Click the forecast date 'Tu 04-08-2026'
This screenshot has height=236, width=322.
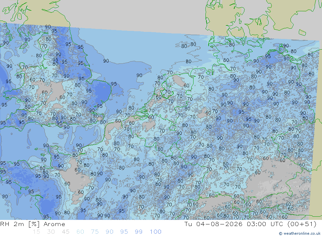click(213, 224)
